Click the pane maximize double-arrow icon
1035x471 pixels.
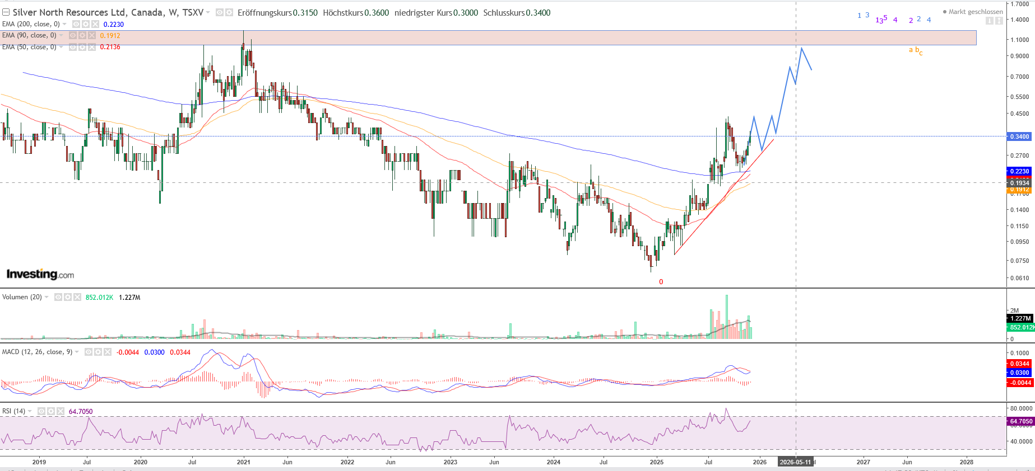point(998,21)
